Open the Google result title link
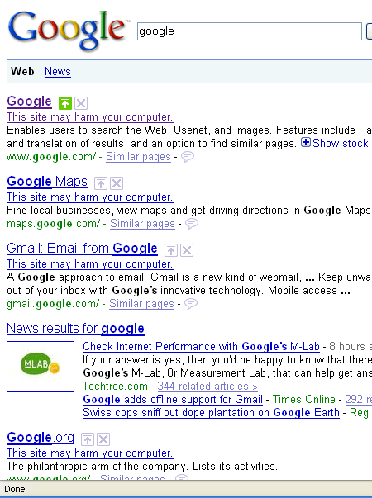 pos(29,102)
